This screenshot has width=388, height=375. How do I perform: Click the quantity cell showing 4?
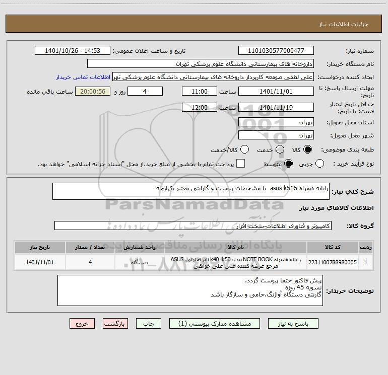90,262
